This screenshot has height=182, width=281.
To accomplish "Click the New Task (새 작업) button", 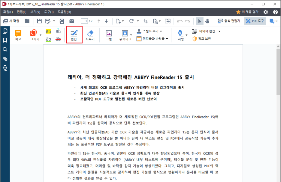I will coord(11,21).
